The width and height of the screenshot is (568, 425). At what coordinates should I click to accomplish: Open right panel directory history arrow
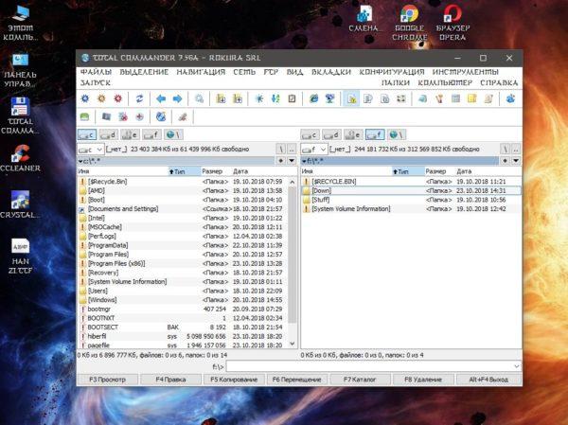[x=516, y=161]
